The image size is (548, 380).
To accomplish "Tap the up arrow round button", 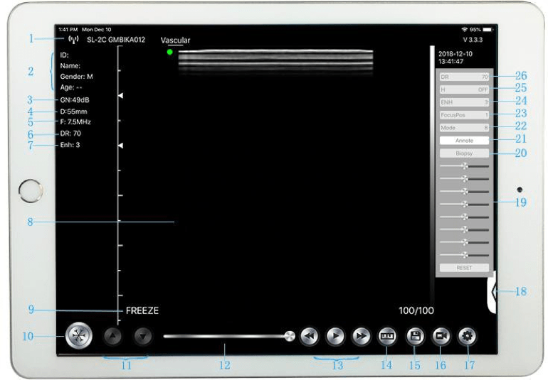I will pos(113,336).
